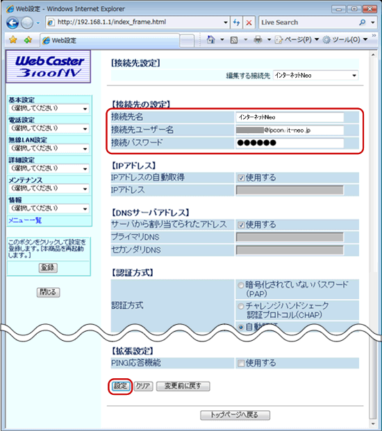Open the 編集する接続先 dropdown
Image resolution: width=382 pixels, height=431 pixels.
pos(315,76)
